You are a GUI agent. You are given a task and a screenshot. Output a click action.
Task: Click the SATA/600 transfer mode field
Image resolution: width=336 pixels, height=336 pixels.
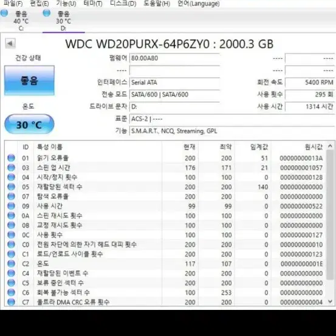point(174,95)
